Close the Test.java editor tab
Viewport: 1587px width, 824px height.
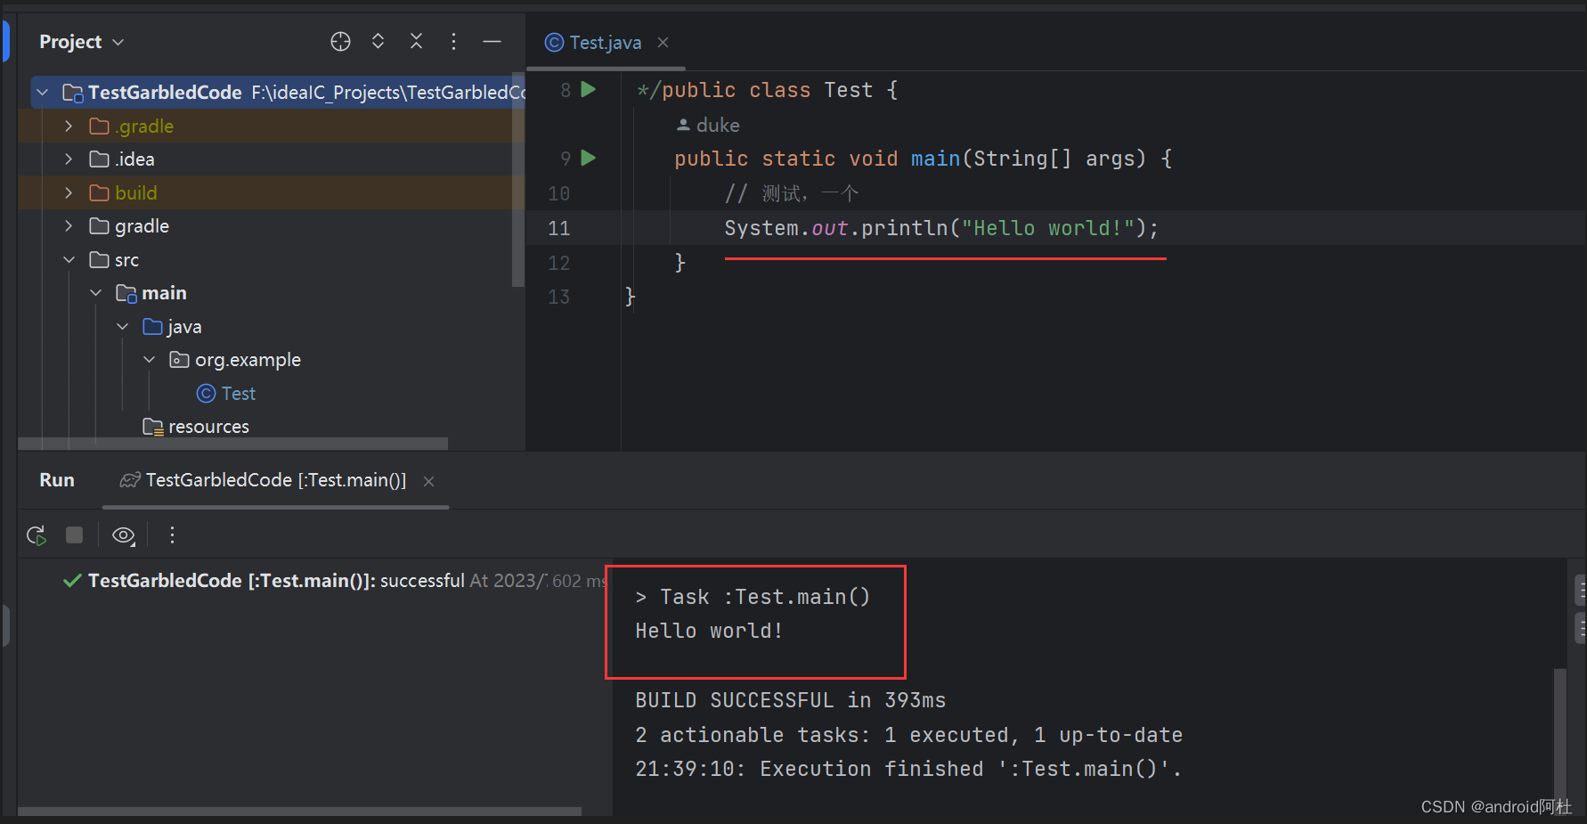tap(663, 43)
